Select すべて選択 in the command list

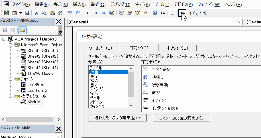pos(161,70)
